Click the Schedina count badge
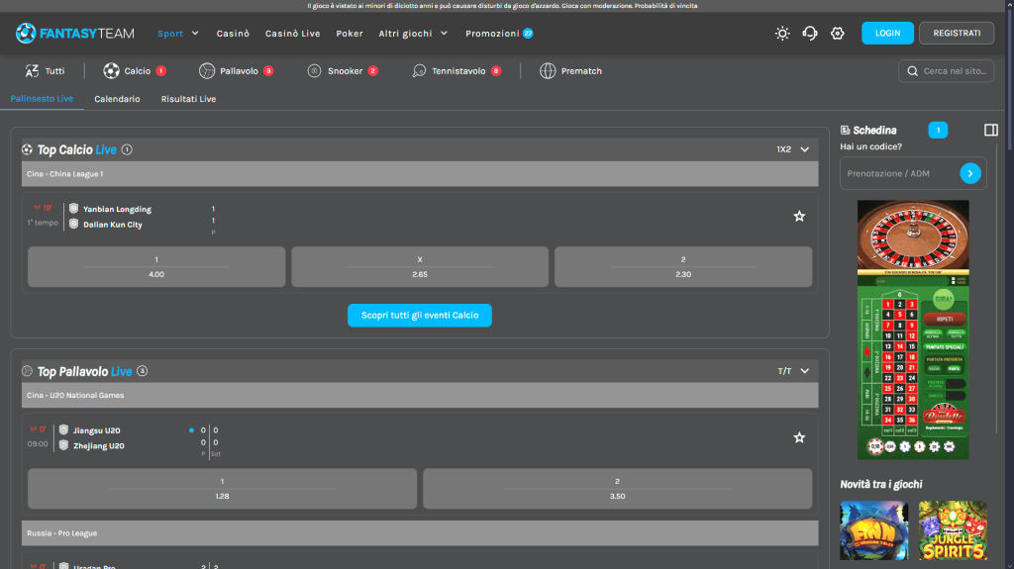The width and height of the screenshot is (1014, 569). point(938,130)
